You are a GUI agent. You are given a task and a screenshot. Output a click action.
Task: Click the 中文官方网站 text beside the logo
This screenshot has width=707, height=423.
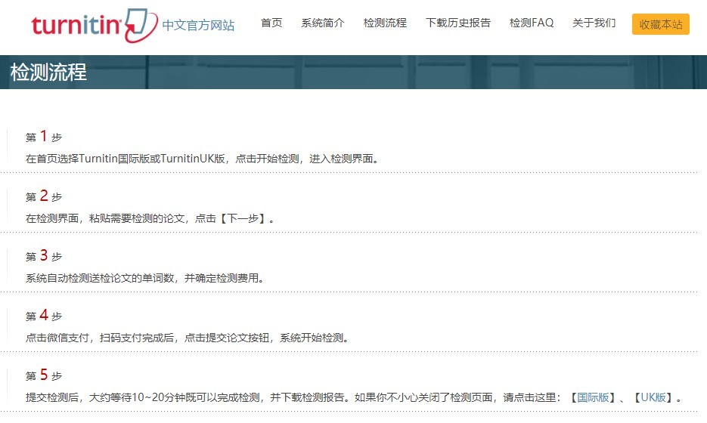pyautogui.click(x=198, y=25)
